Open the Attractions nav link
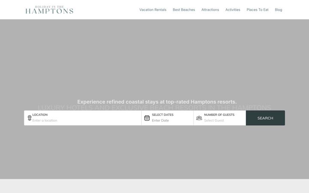Screen dimensions: 309x193 coord(210,9)
